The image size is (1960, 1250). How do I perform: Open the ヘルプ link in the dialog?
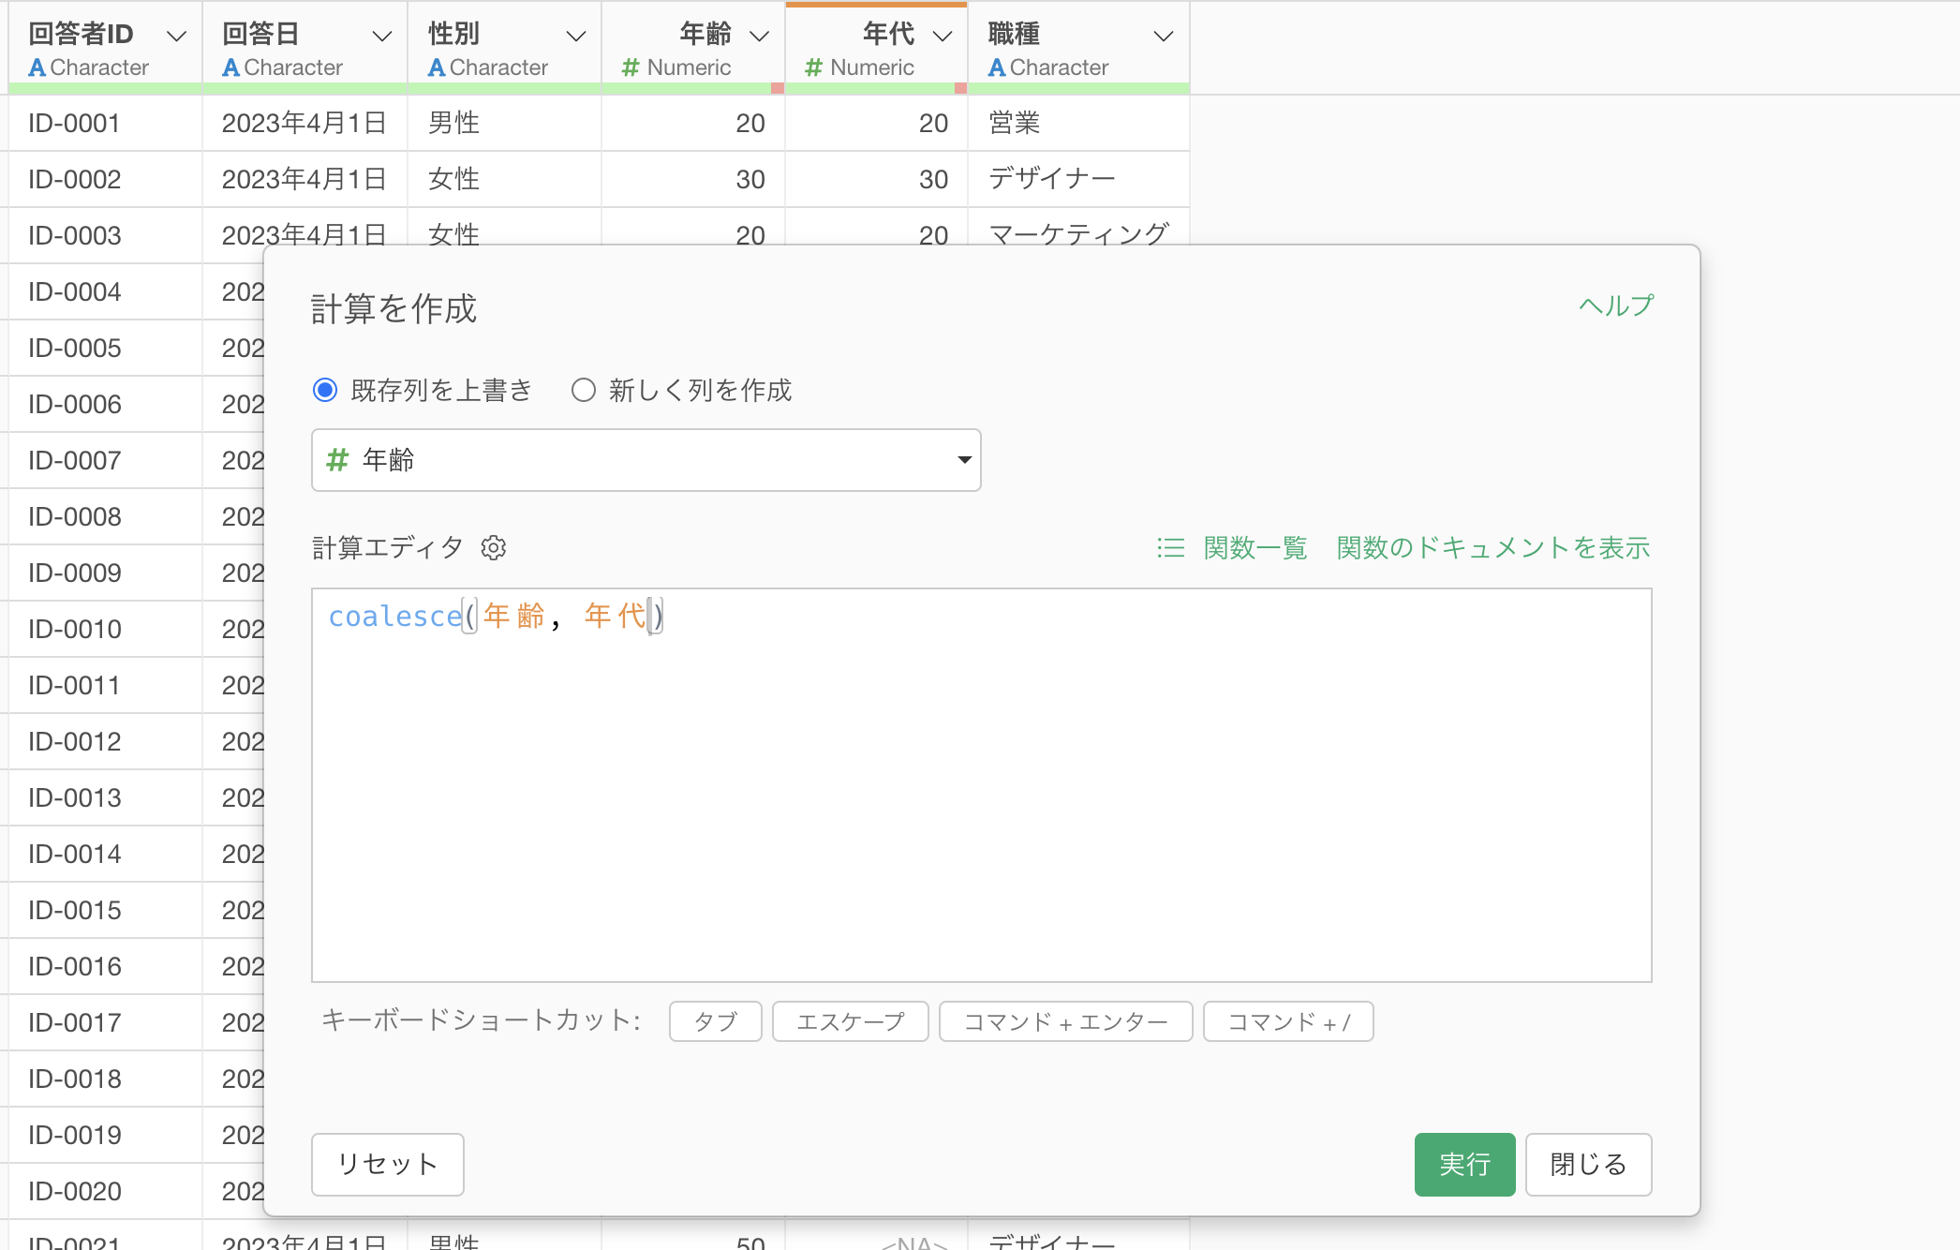1614,304
